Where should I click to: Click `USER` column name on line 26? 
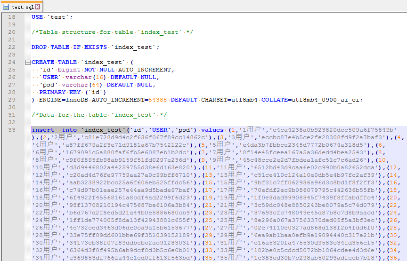point(50,77)
